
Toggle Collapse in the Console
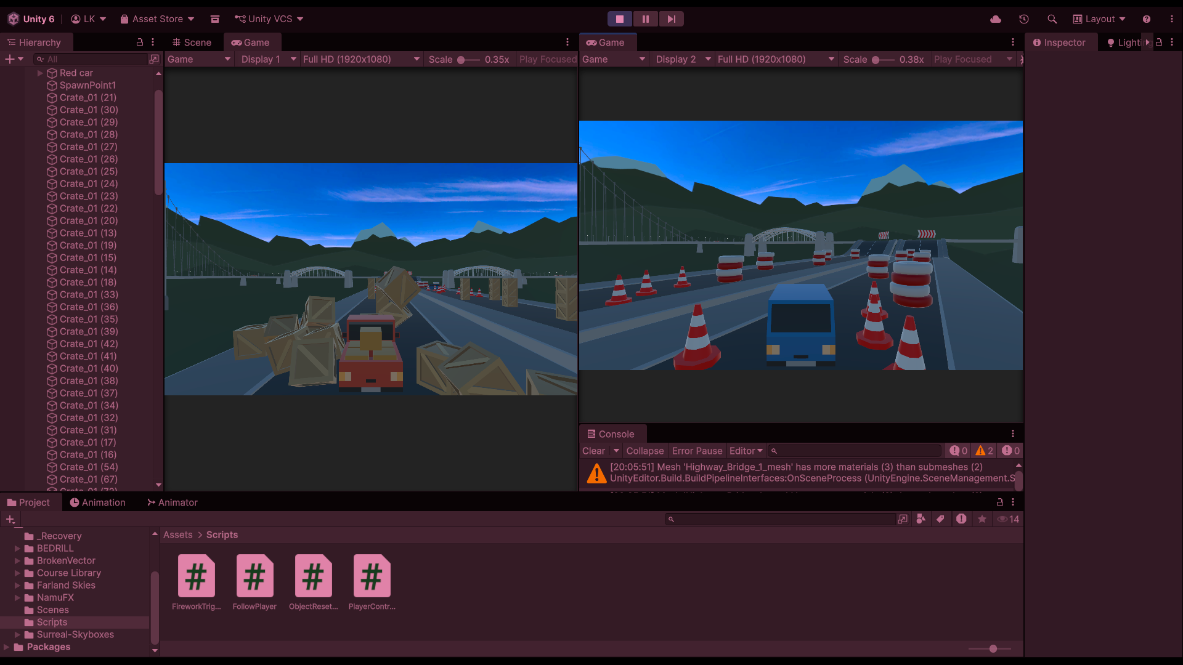644,451
